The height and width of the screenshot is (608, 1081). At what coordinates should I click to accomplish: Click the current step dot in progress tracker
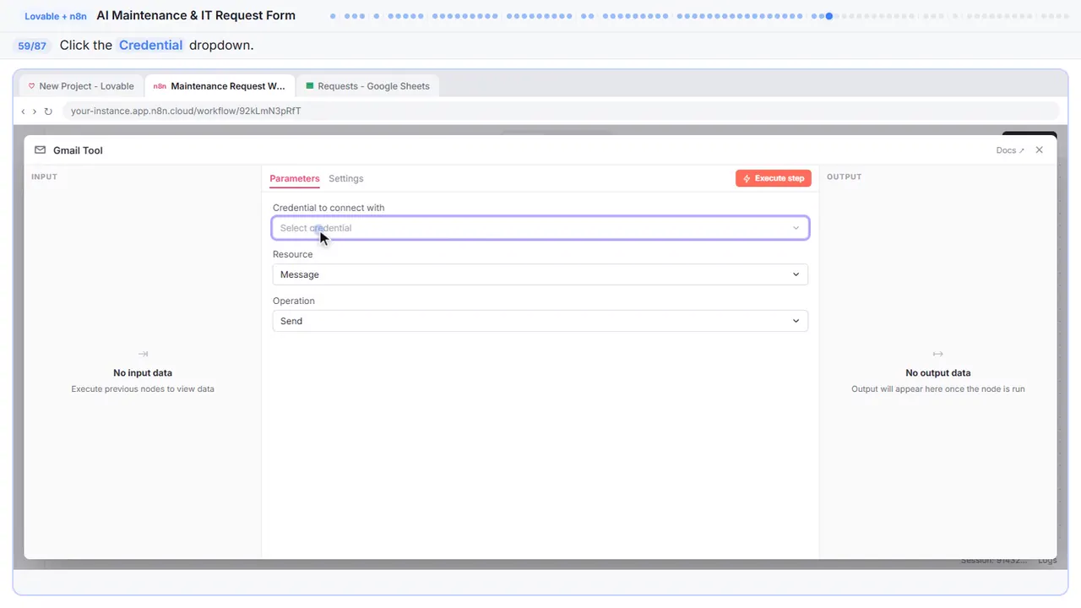click(829, 16)
